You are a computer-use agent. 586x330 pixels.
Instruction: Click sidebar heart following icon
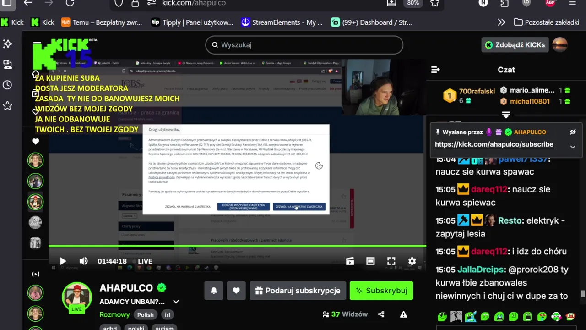[x=36, y=142]
